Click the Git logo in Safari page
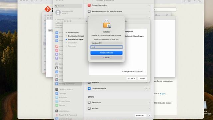Viewport: 213px width, 120px height. (x=48, y=9)
